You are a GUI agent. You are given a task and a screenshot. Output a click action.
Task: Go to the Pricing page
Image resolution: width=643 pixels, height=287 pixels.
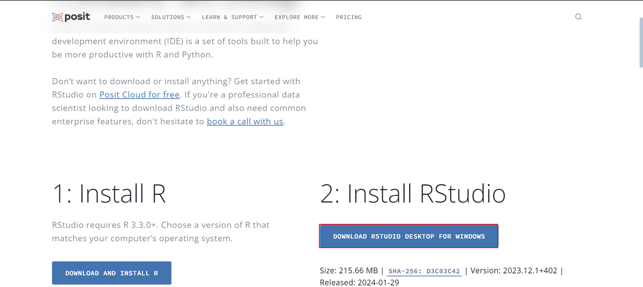[x=349, y=17]
